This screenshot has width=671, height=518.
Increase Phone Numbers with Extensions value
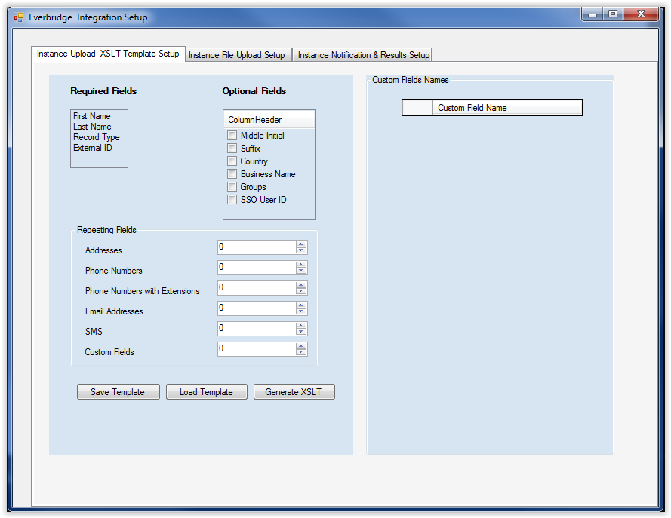pos(301,285)
